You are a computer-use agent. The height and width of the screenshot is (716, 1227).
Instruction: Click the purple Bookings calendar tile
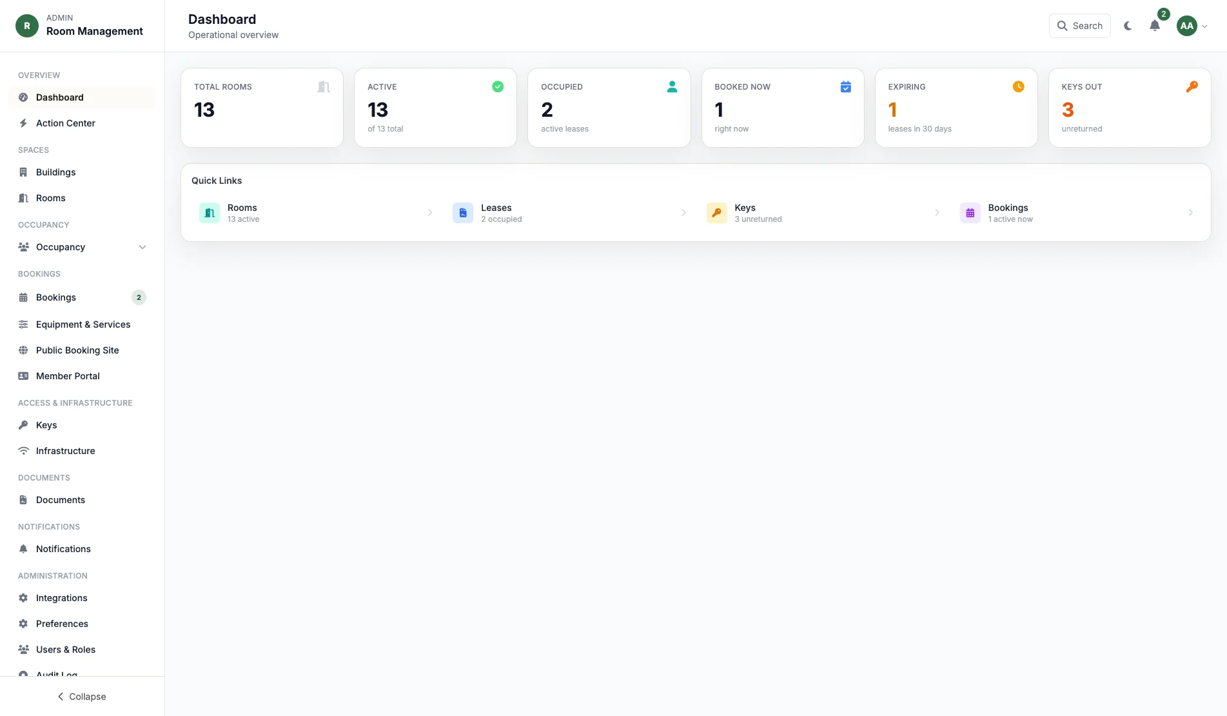[970, 213]
